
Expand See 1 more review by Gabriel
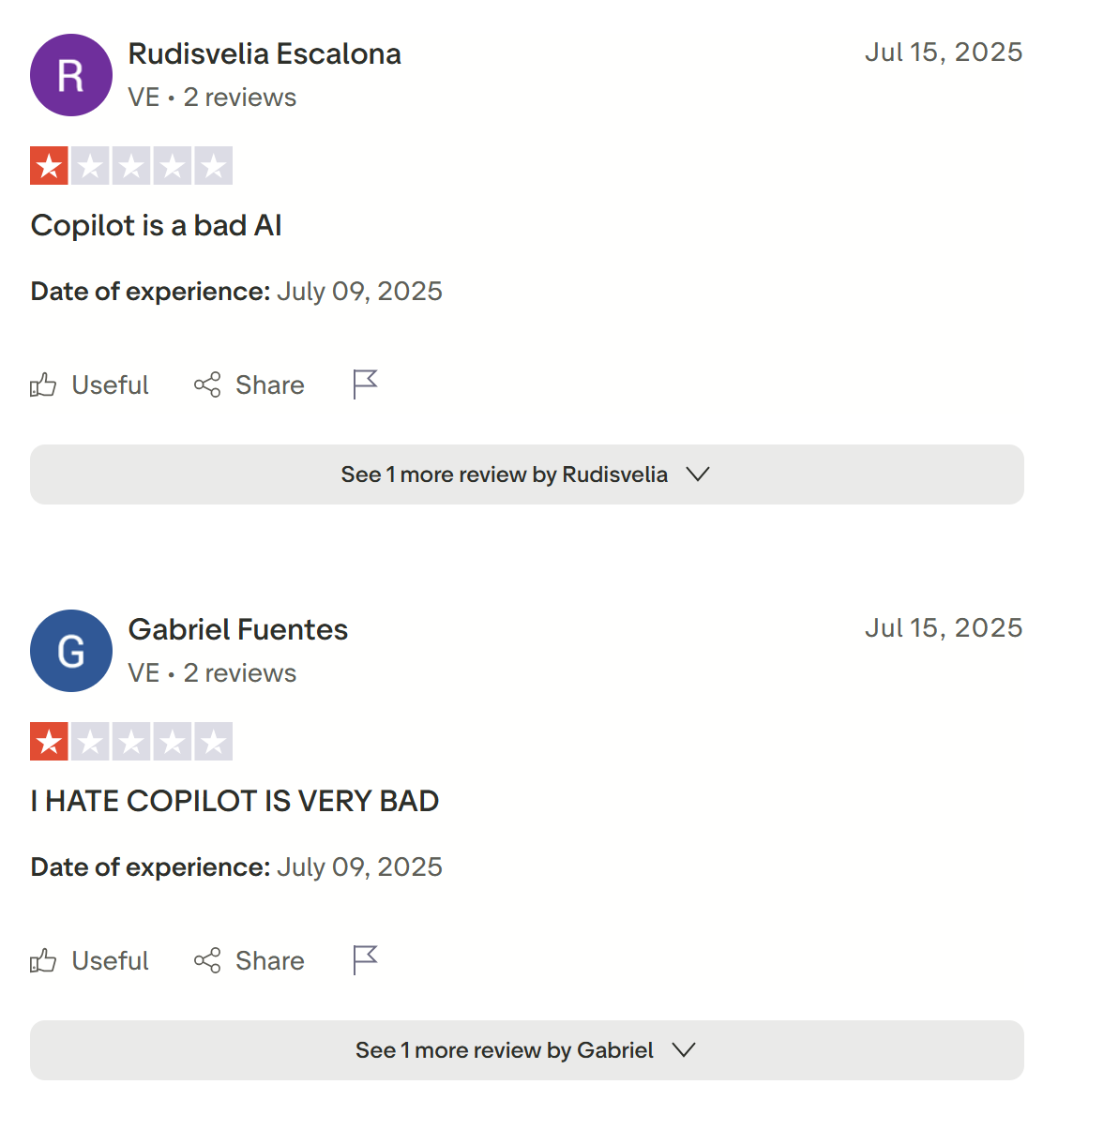tap(527, 1050)
